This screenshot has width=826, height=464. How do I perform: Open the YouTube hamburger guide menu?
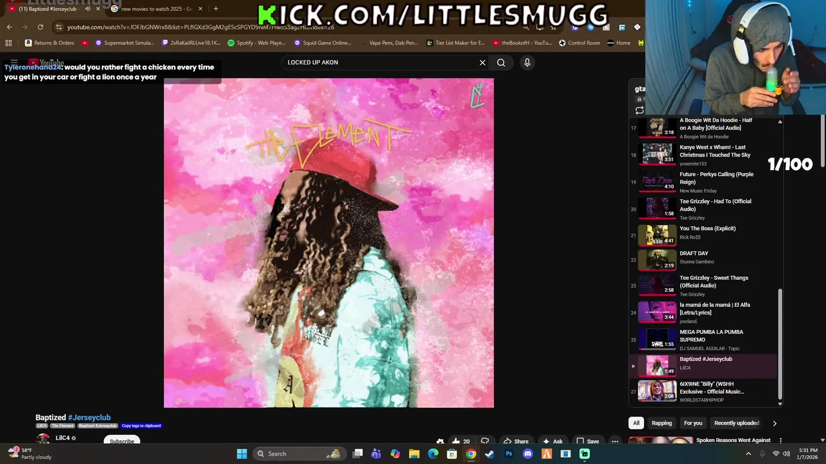pos(14,63)
